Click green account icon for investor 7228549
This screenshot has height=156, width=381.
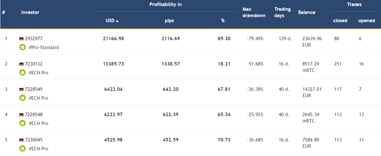pos(22,98)
